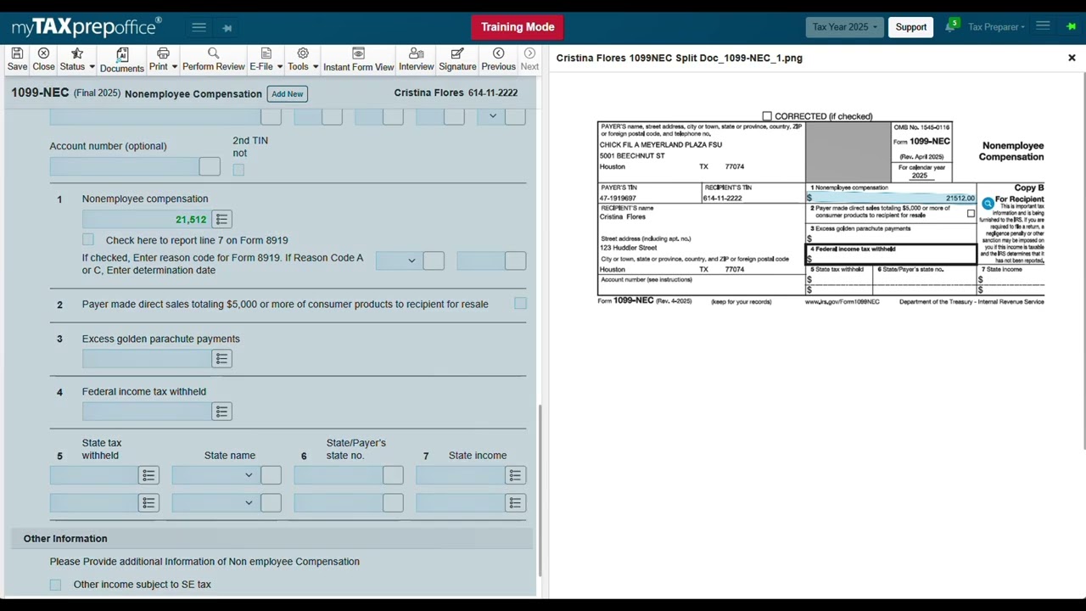Click the Close toolbar icon

click(x=43, y=59)
